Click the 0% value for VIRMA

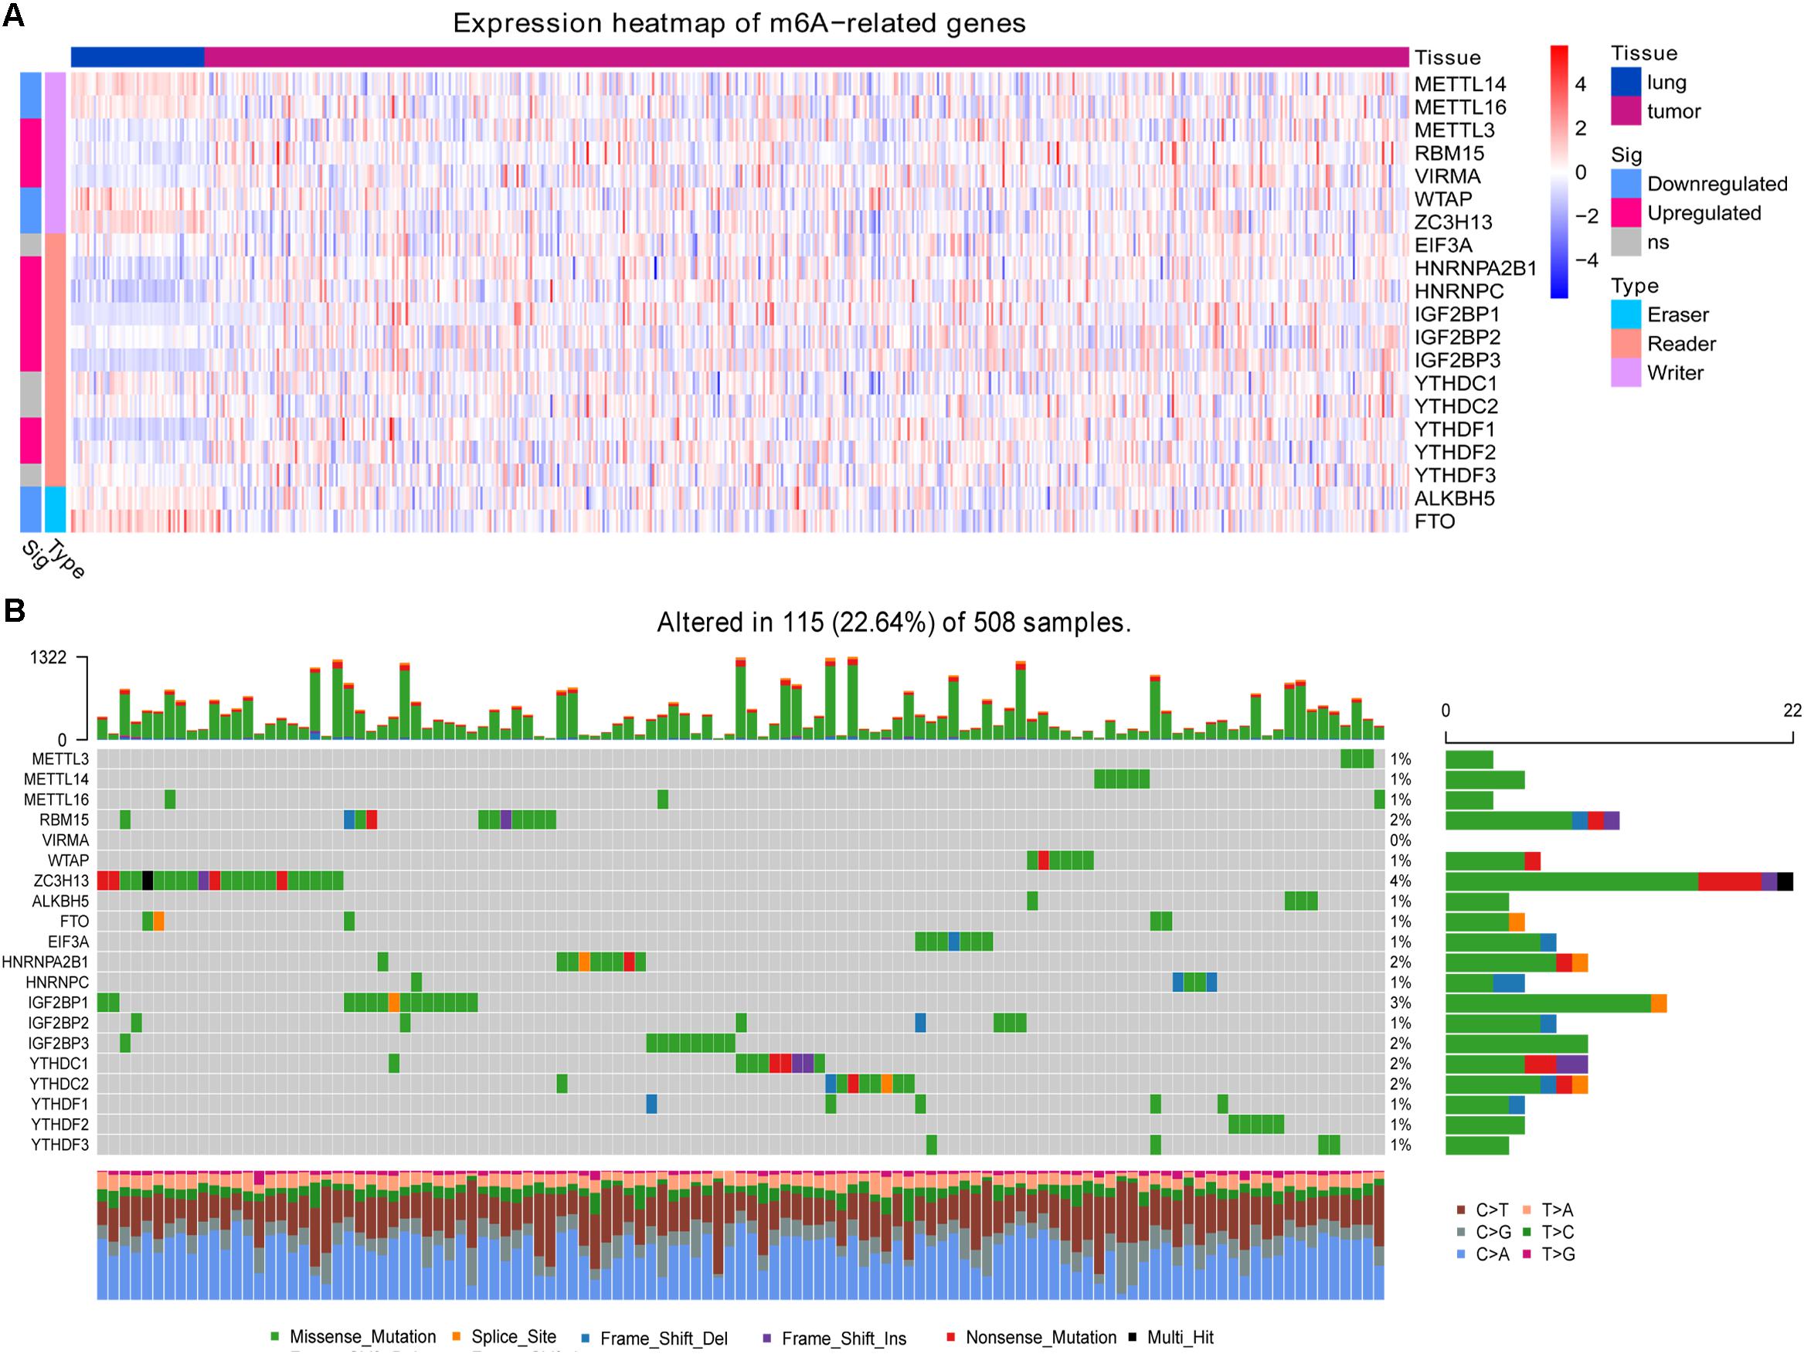[1400, 840]
